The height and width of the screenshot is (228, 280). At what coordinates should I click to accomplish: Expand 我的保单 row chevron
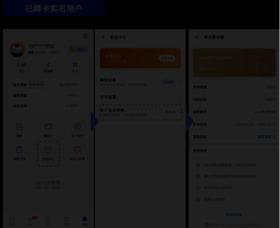click(83, 106)
